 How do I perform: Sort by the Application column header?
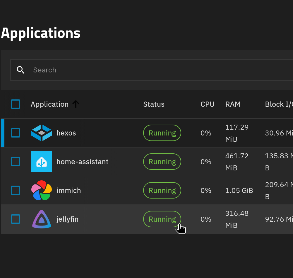tap(49, 104)
